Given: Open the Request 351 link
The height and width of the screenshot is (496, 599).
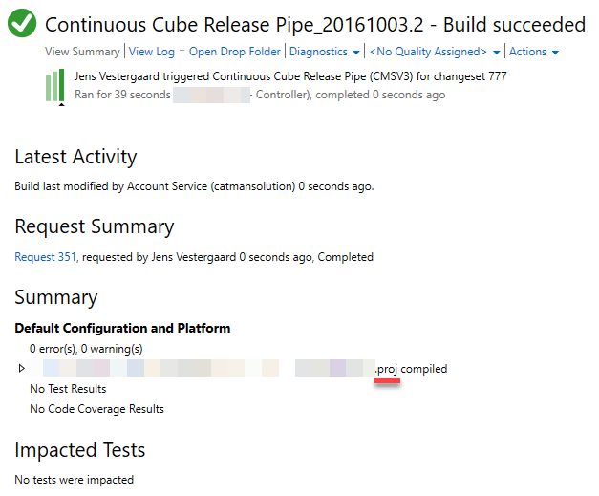Looking at the screenshot, I should click(44, 257).
